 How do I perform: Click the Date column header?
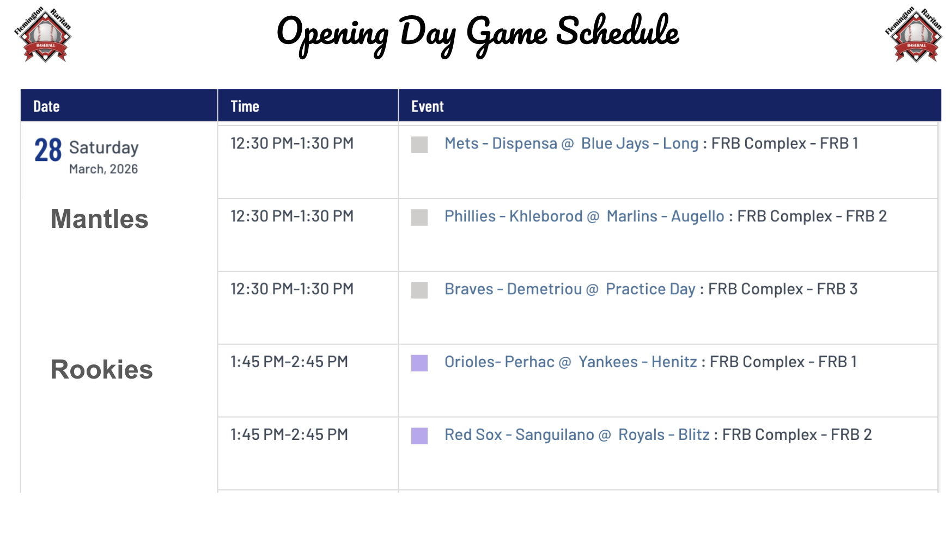click(47, 107)
